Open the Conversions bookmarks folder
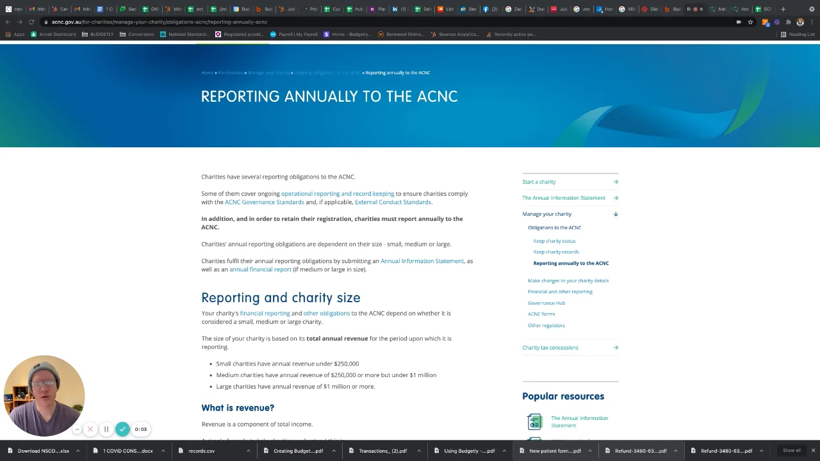Image resolution: width=820 pixels, height=461 pixels. coord(137,34)
